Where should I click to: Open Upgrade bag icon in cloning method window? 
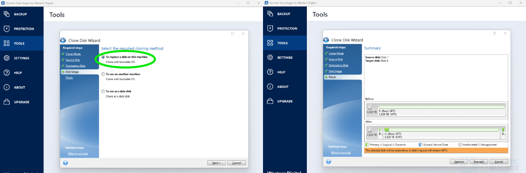point(7,102)
